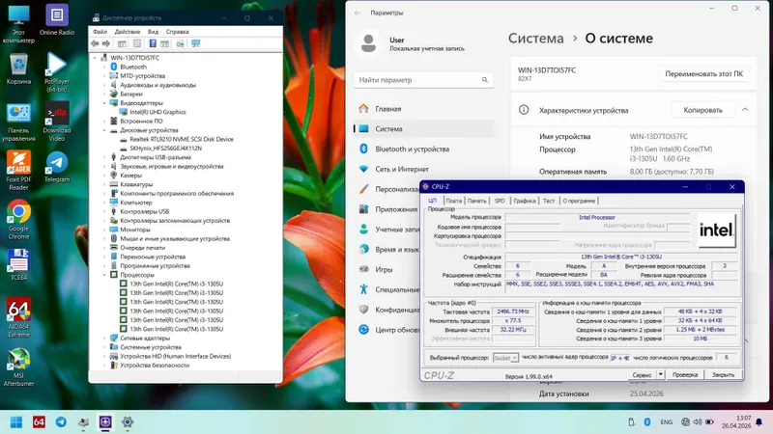Select Устройства безопасности tree item
The width and height of the screenshot is (773, 434).
coord(155,366)
